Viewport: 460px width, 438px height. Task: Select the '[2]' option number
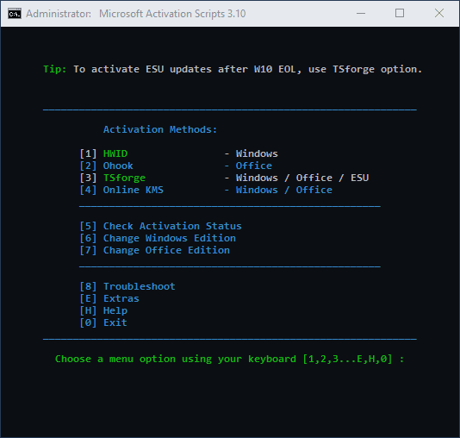click(x=88, y=166)
